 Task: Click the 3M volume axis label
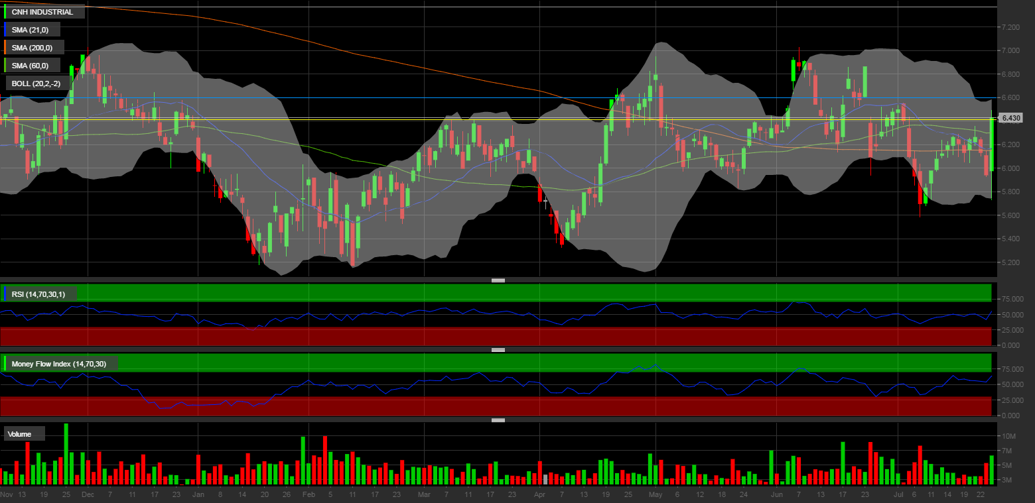tap(1006, 479)
